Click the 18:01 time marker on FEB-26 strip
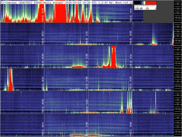Screen dimensions: 182x137 click(131, 10)
